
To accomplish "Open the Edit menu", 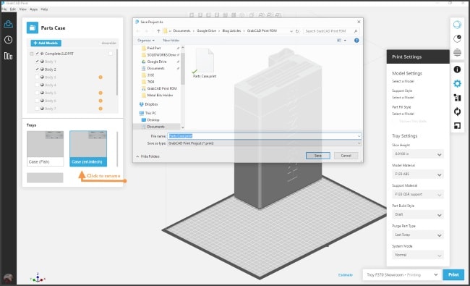I will (x=12, y=9).
